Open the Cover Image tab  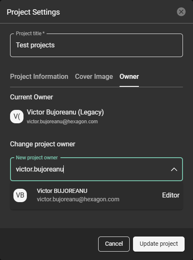point(94,77)
